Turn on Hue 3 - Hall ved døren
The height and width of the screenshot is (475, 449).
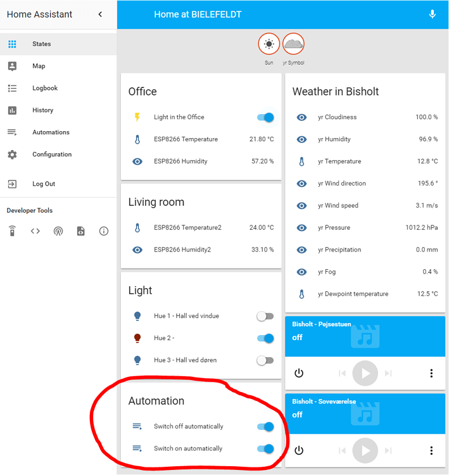(265, 360)
